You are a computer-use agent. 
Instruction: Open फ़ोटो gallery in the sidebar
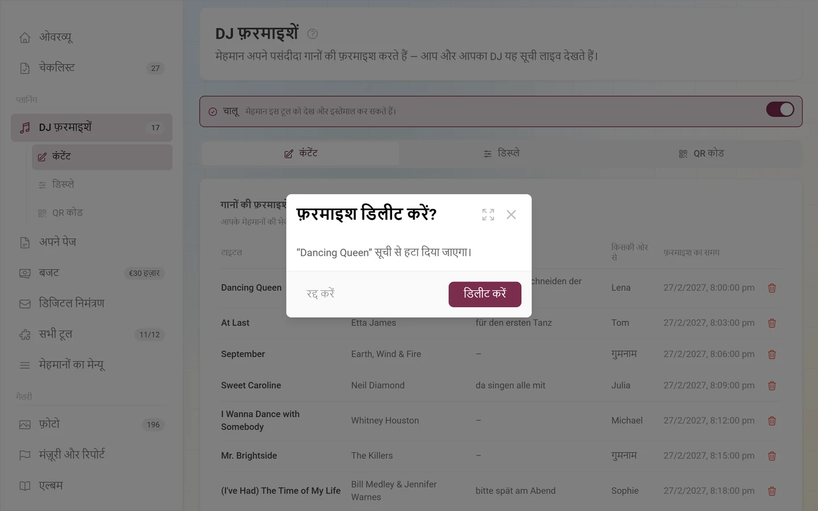pyautogui.click(x=91, y=425)
